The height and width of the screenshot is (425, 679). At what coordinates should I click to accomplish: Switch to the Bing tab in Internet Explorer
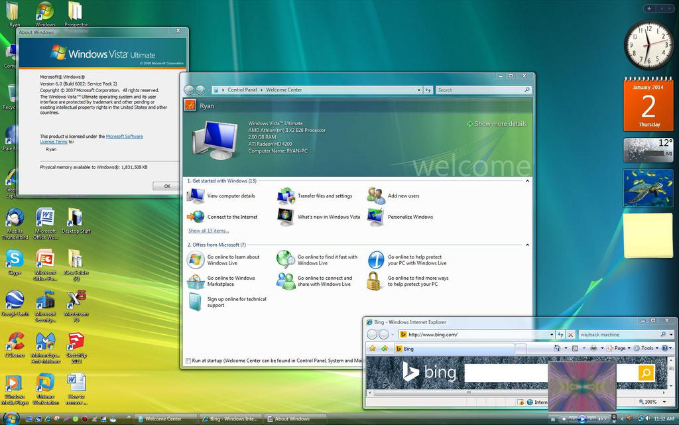pyautogui.click(x=454, y=349)
